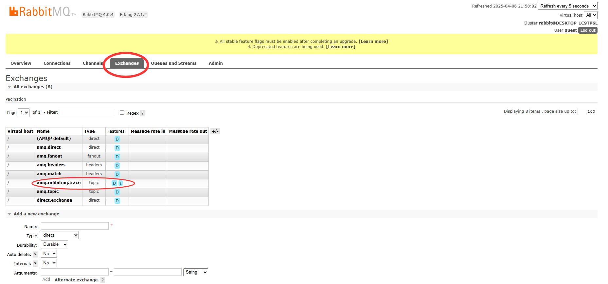608x284 pixels.
Task: Click the Log out button
Action: point(588,30)
